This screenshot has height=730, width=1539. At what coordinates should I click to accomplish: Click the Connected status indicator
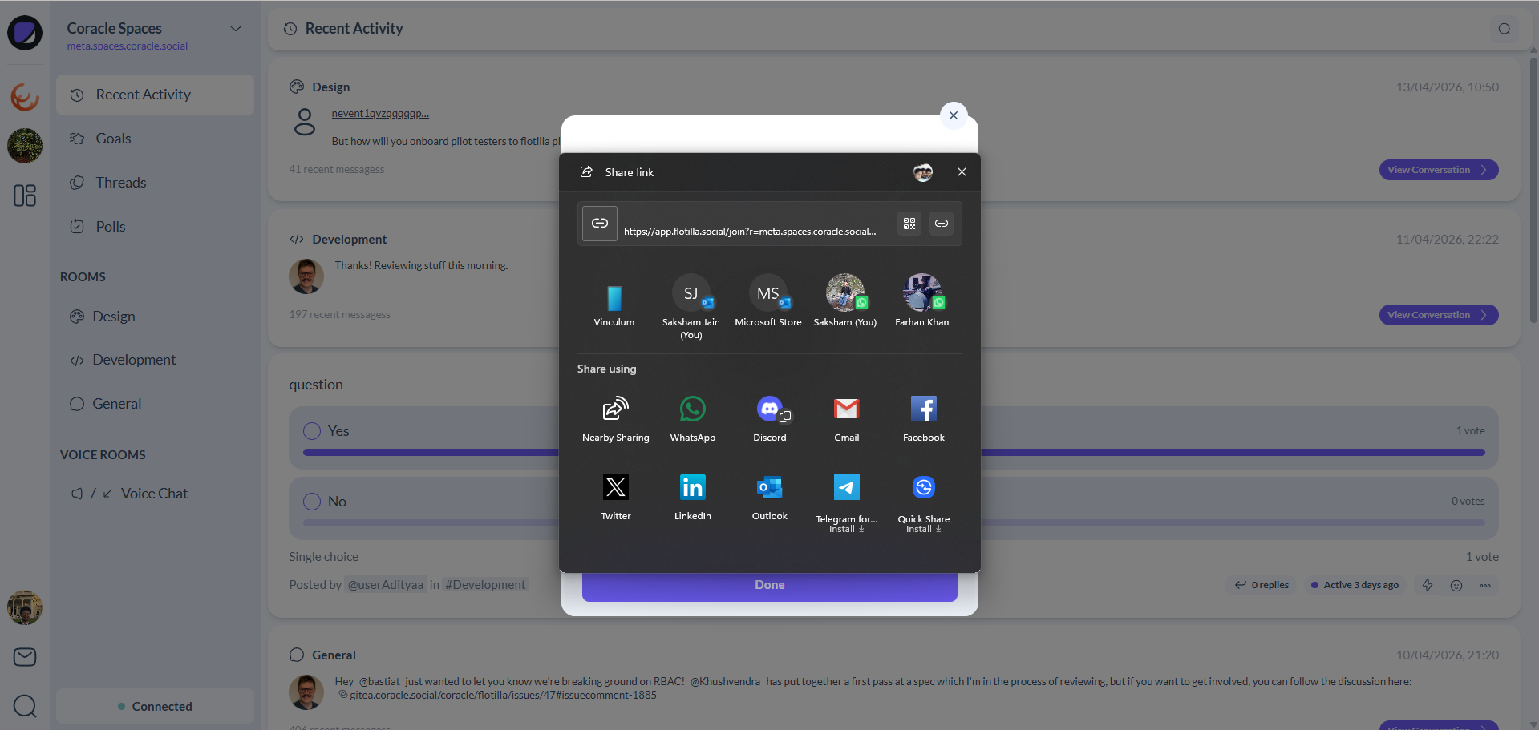tap(155, 707)
